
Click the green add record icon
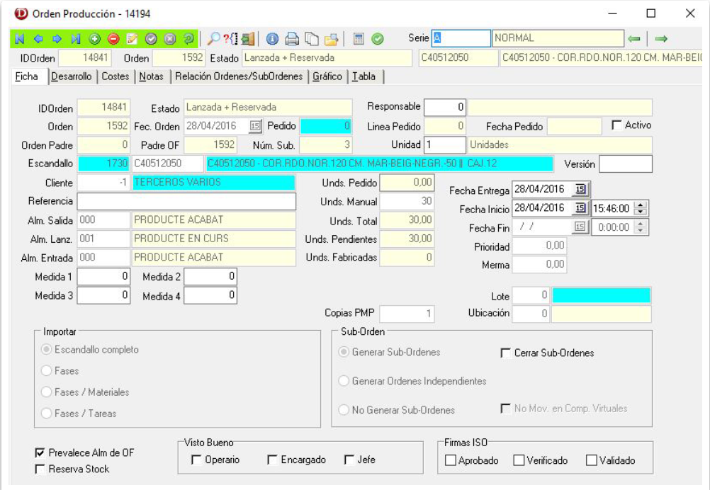[x=94, y=39]
